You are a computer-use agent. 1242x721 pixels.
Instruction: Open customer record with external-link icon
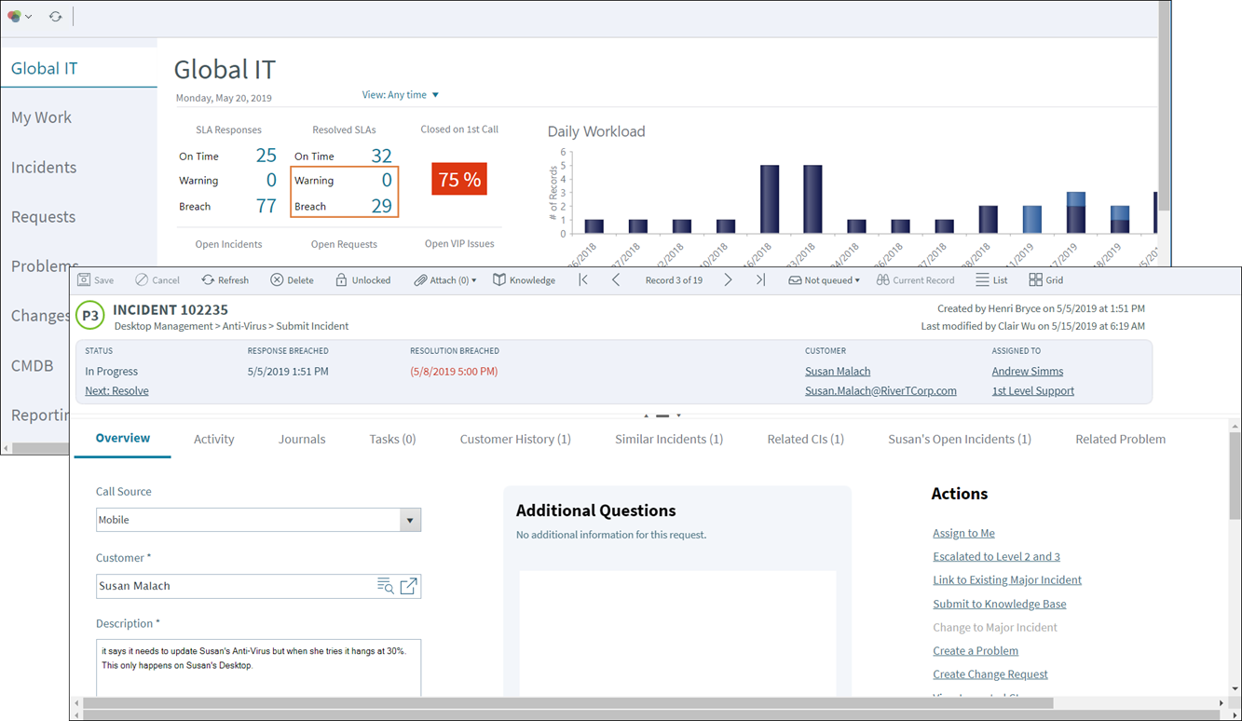(x=408, y=586)
